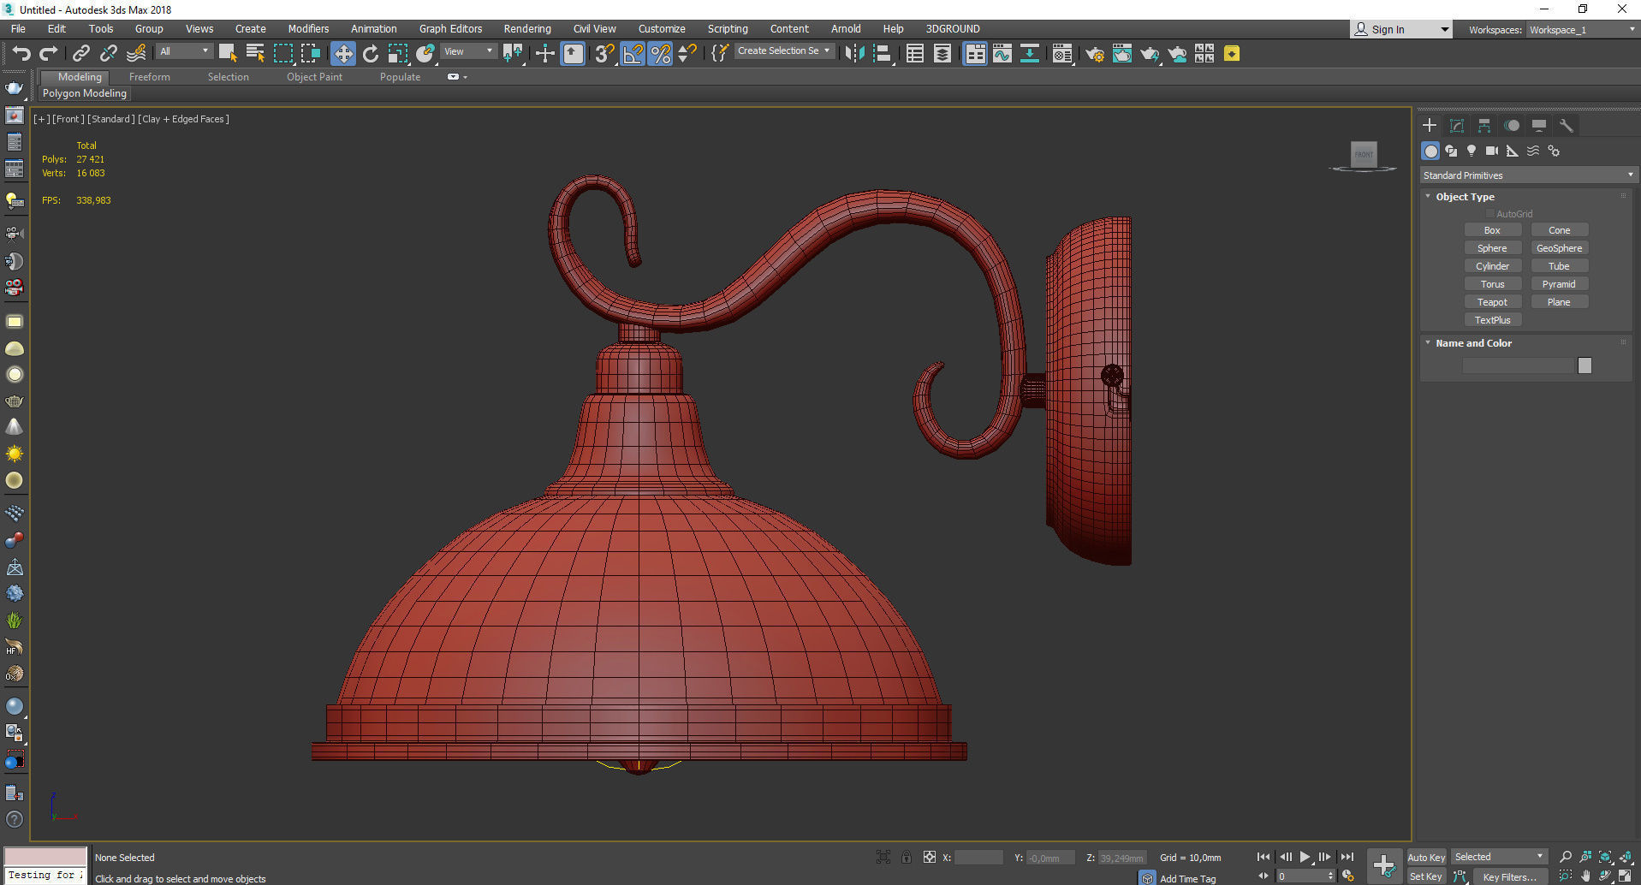Toggle Angle Snap
Viewport: 1641px width, 885px height.
[633, 54]
